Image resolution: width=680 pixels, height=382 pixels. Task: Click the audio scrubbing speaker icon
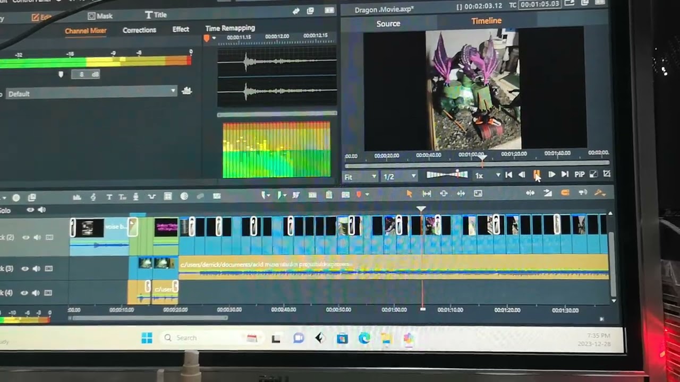[x=582, y=193]
